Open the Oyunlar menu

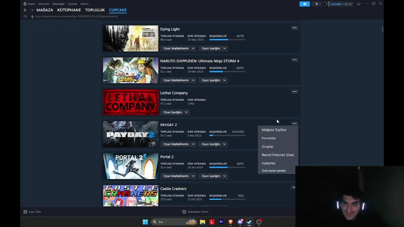pyautogui.click(x=72, y=4)
